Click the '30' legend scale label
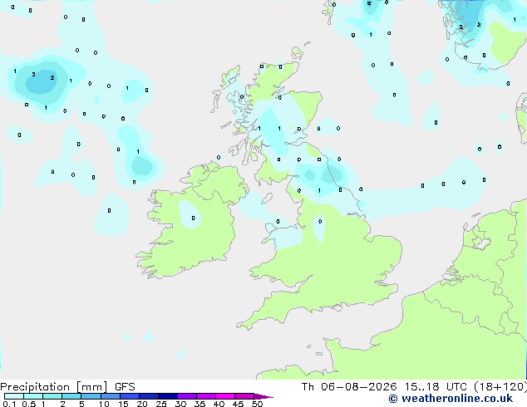This screenshot has height=407, width=527. point(181,404)
